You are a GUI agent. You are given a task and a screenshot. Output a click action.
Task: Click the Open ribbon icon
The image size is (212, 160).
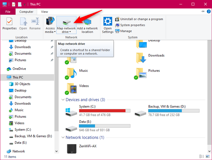(x=23, y=23)
